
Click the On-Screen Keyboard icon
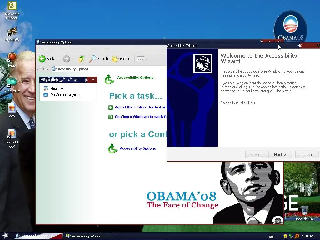click(46, 95)
